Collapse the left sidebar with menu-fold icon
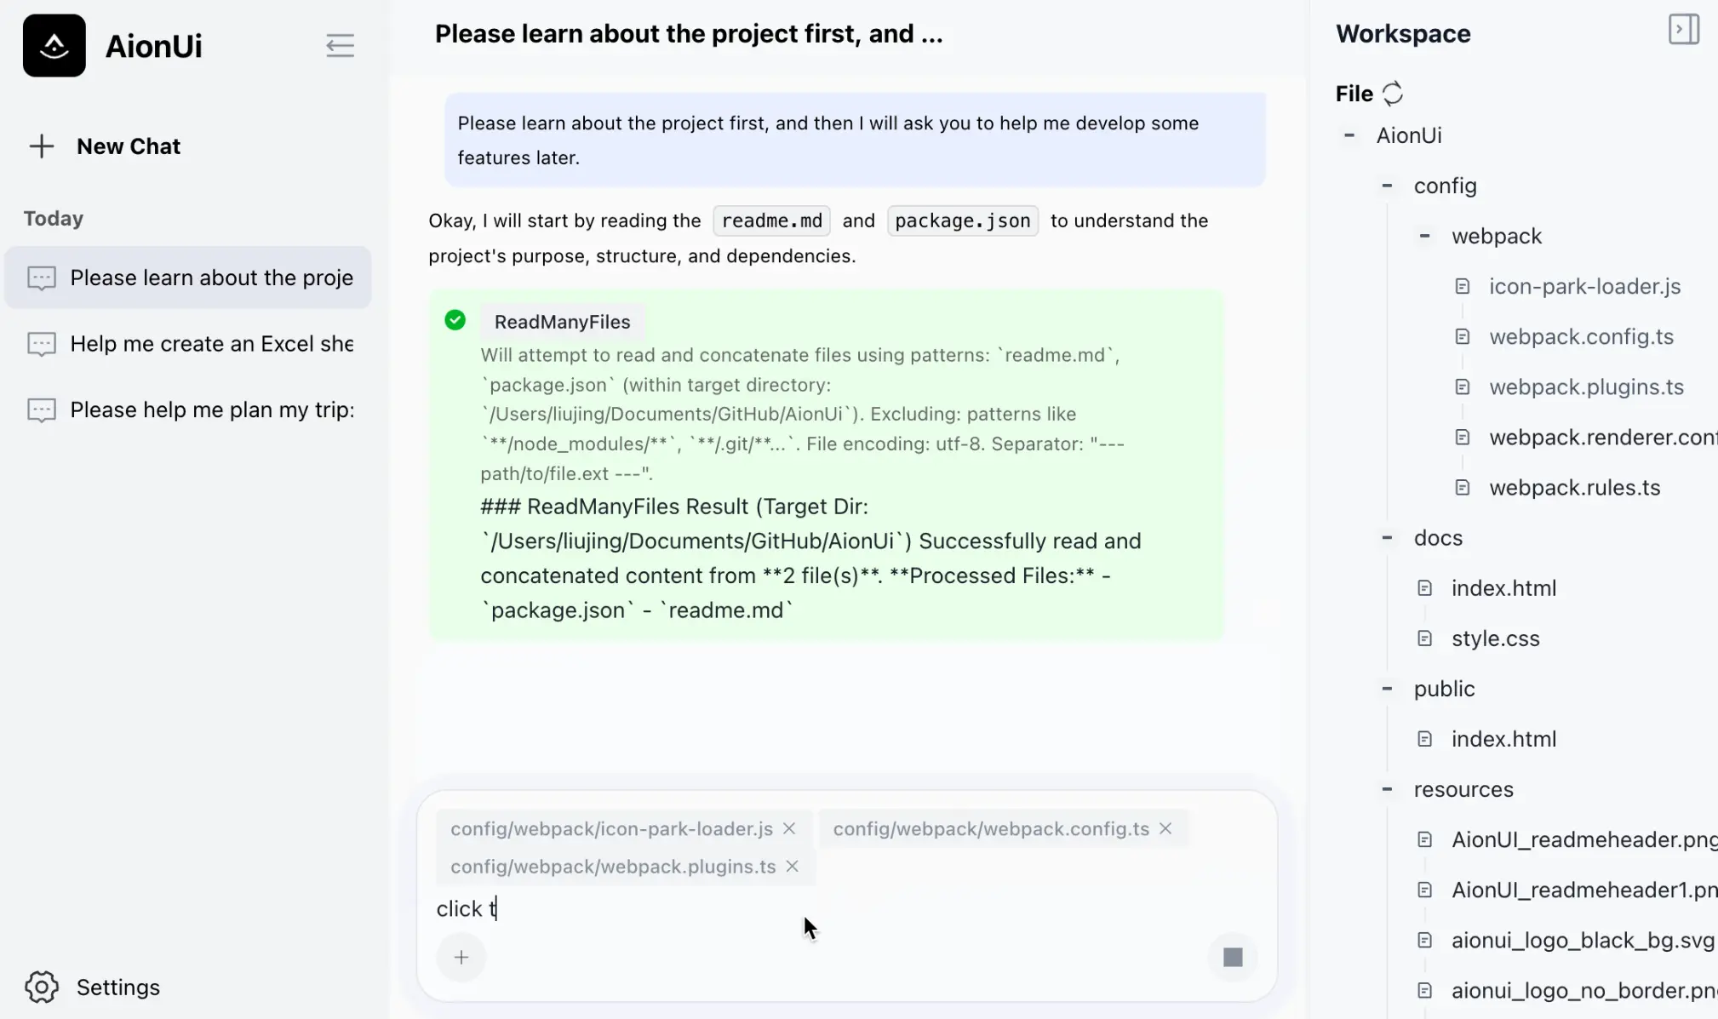This screenshot has height=1019, width=1718. [x=340, y=45]
